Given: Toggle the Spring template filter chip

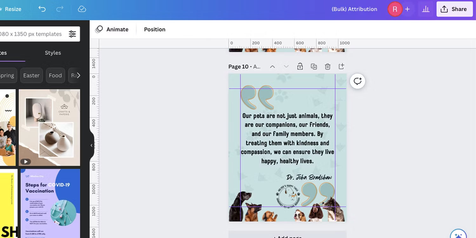Looking at the screenshot, I should [x=7, y=75].
